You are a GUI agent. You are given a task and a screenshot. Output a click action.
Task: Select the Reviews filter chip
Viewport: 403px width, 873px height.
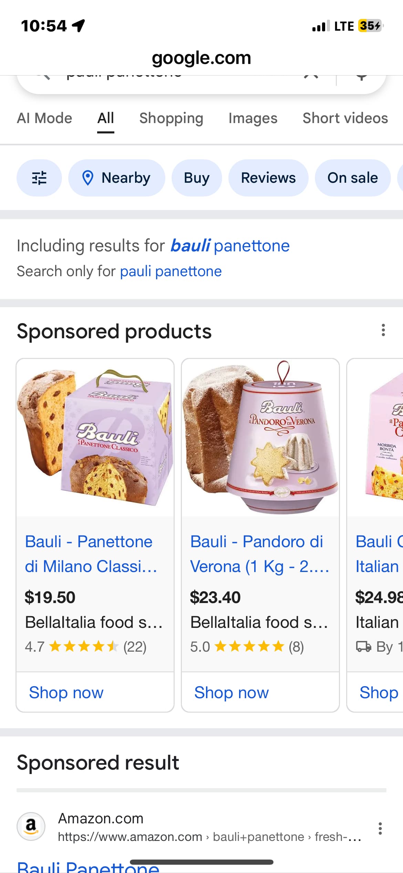point(268,178)
